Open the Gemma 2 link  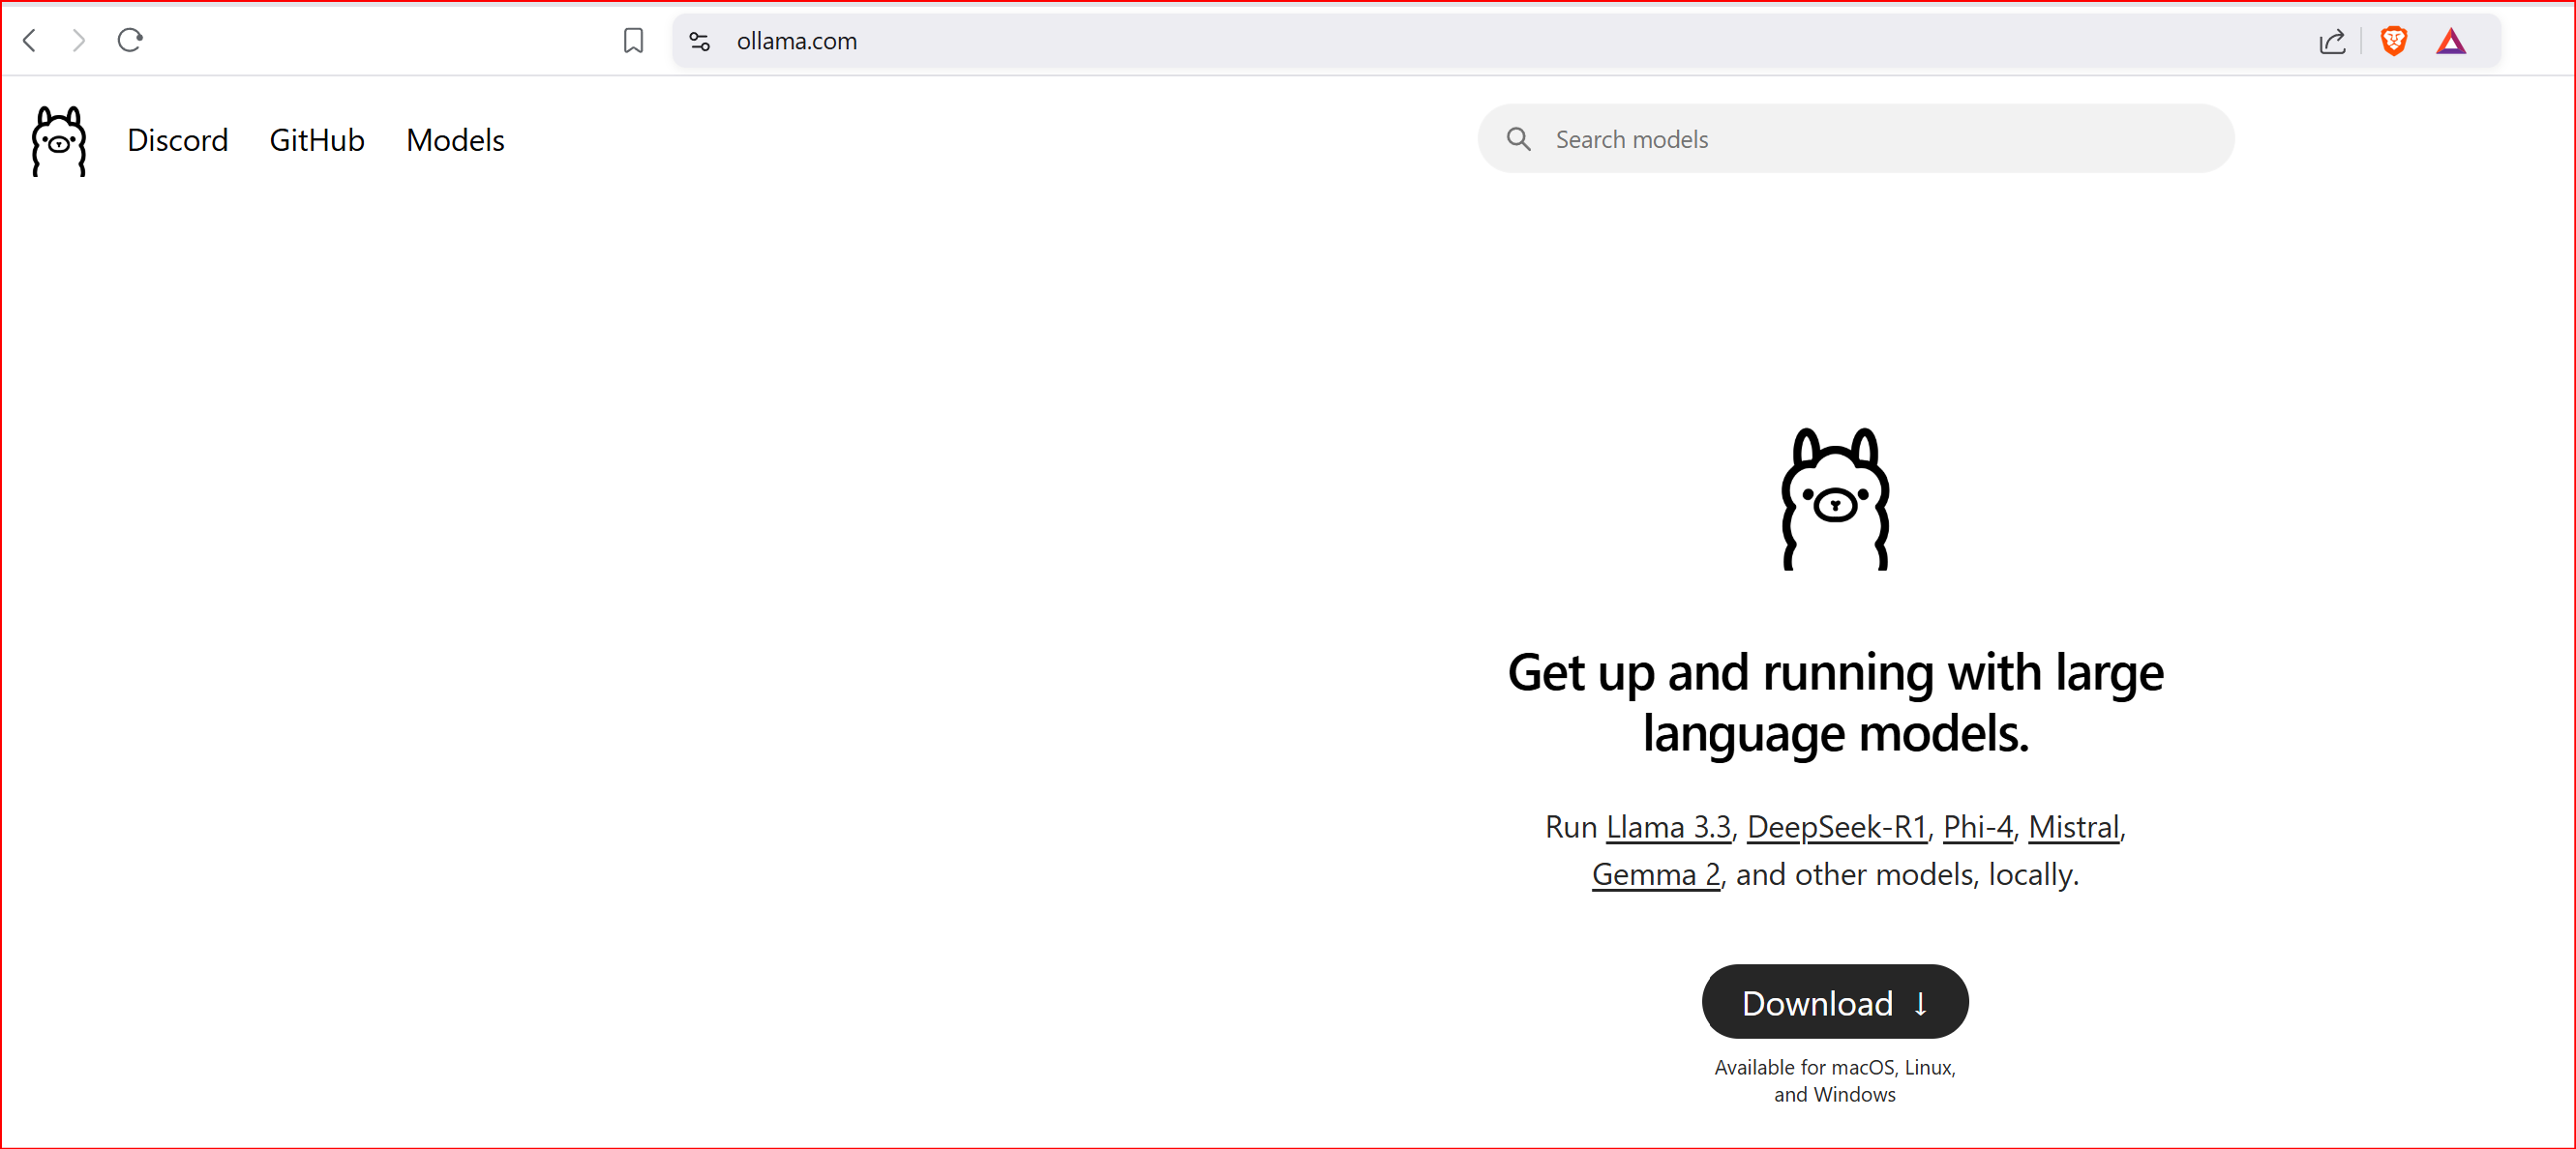click(1655, 874)
